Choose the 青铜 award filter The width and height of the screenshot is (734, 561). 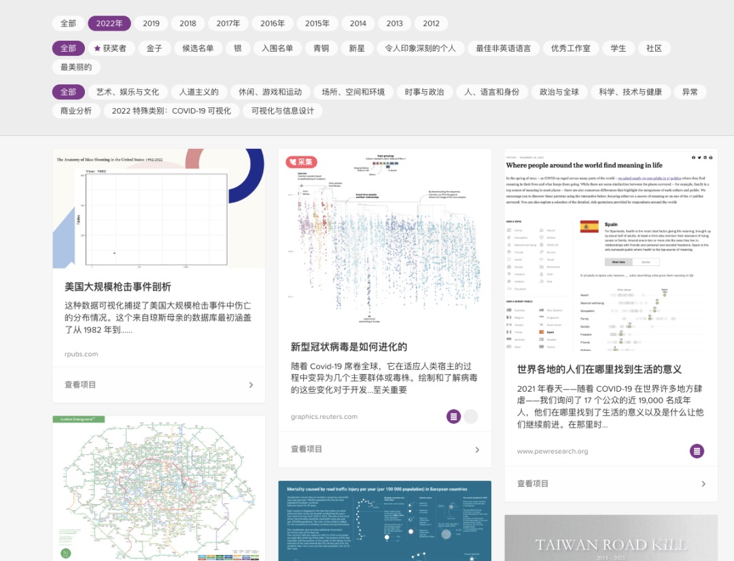click(321, 48)
